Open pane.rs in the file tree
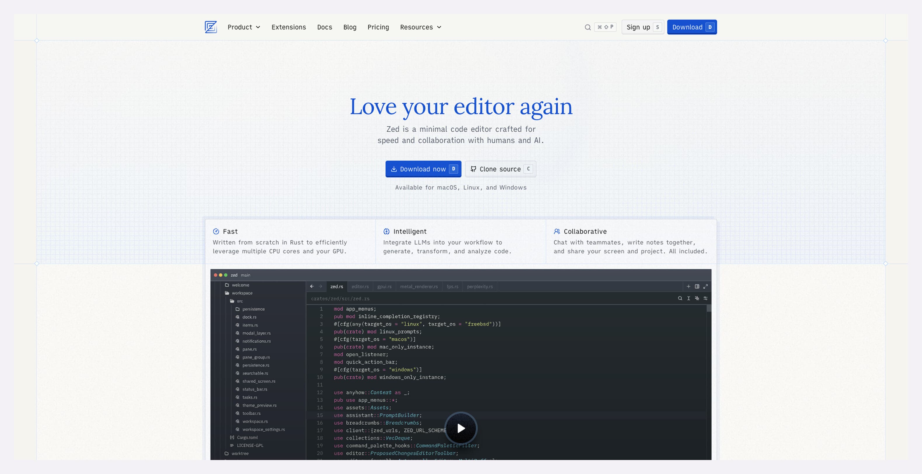922x474 pixels. 246,349
